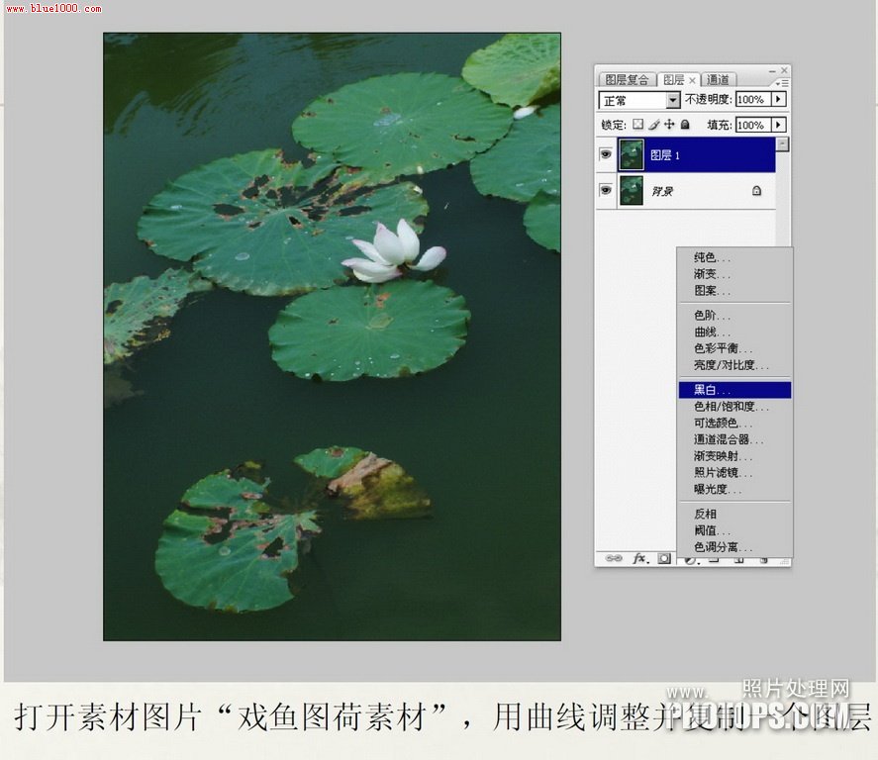Select the 图层 1 layer thumbnail
The image size is (878, 760).
[632, 154]
